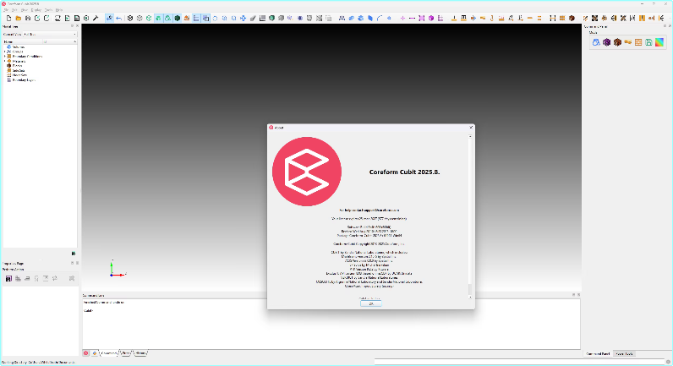The width and height of the screenshot is (673, 366).
Task: Open the Edit menu
Action: [14, 10]
